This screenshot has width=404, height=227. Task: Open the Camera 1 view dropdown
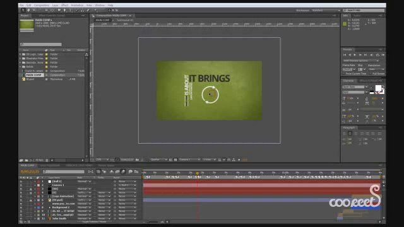click(189, 160)
